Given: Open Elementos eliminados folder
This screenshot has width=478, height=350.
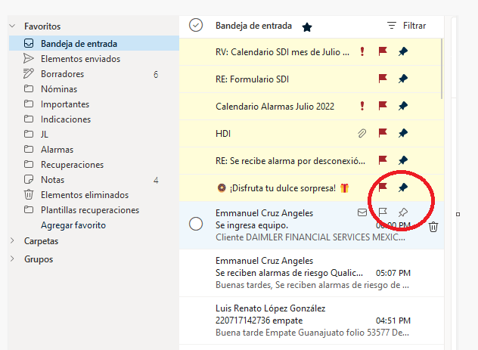Looking at the screenshot, I should click(94, 195).
